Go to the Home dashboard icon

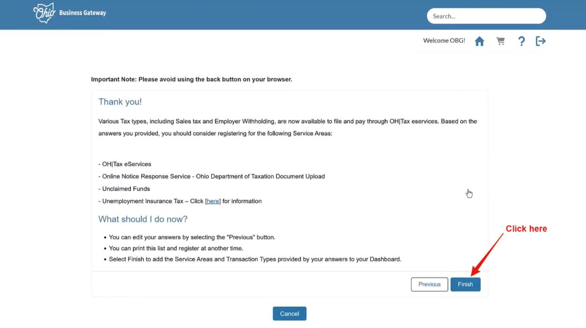pos(479,41)
